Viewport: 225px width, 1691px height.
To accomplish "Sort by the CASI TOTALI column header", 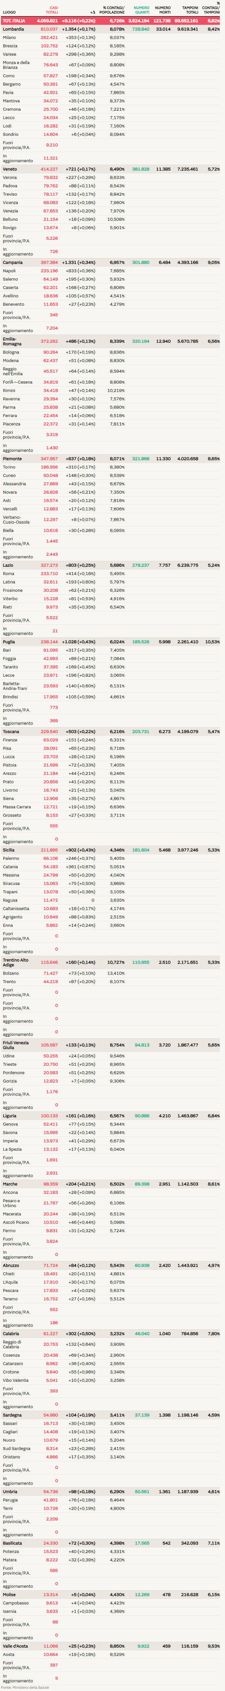I will point(51,11).
